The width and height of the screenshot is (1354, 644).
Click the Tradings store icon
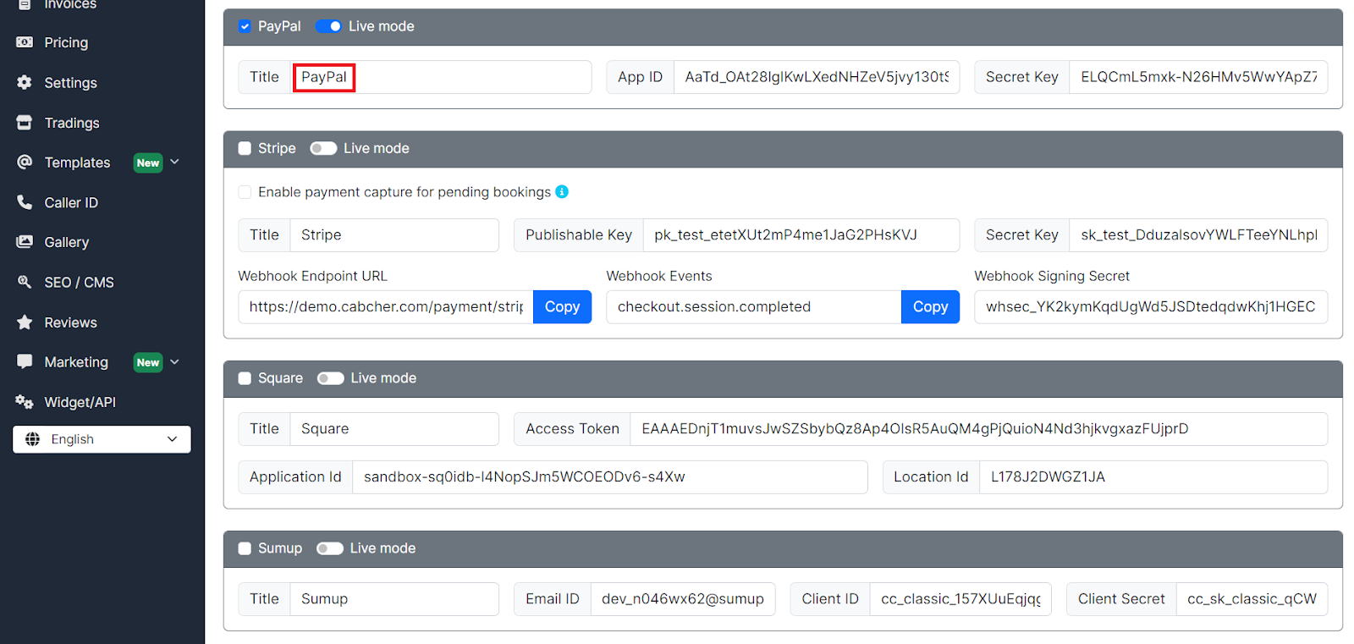pyautogui.click(x=25, y=123)
